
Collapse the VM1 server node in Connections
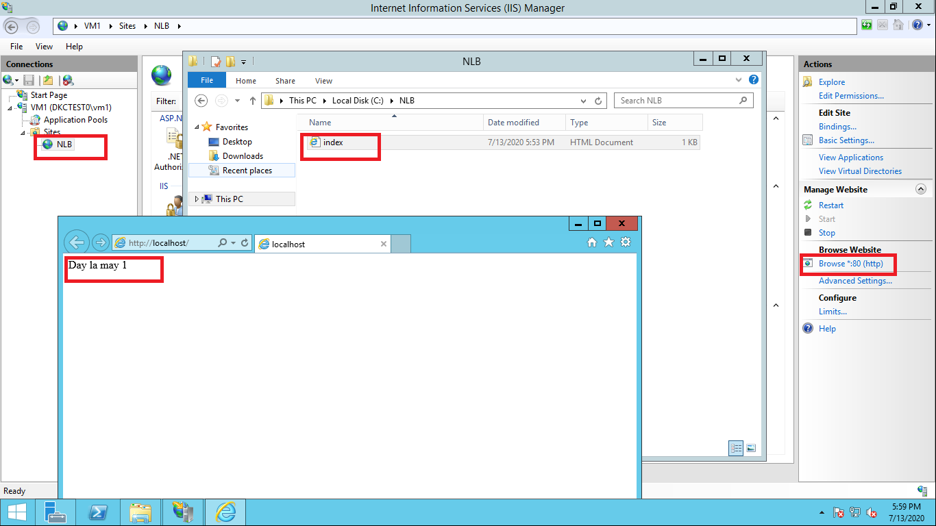[x=10, y=108]
